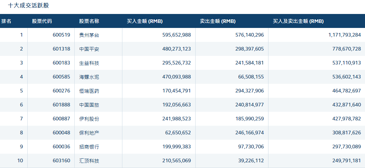365x168 pixels.
Task: Click total amount 427,978,782
Action: click(347, 119)
